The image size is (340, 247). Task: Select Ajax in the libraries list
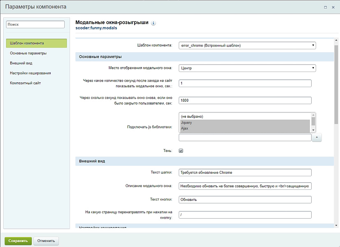pos(245,128)
